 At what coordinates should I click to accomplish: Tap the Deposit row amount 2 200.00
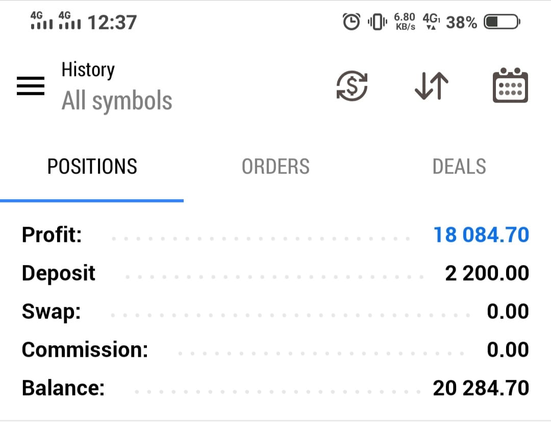click(x=487, y=273)
